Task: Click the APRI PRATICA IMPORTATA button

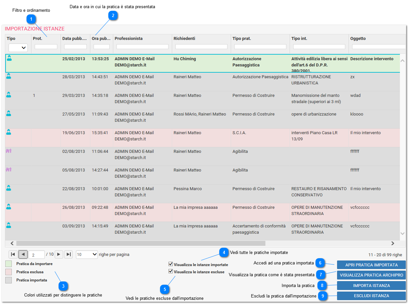Action: (x=371, y=265)
